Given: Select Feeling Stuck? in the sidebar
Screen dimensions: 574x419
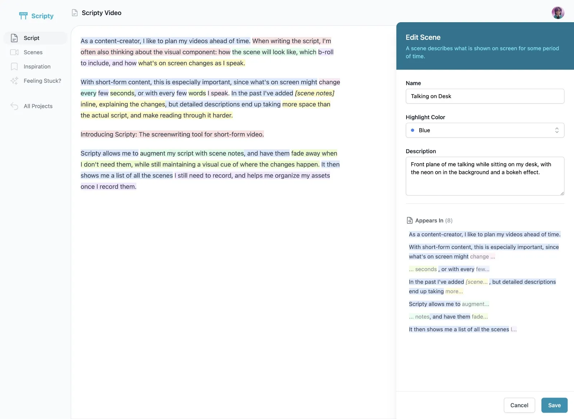Looking at the screenshot, I should point(42,81).
